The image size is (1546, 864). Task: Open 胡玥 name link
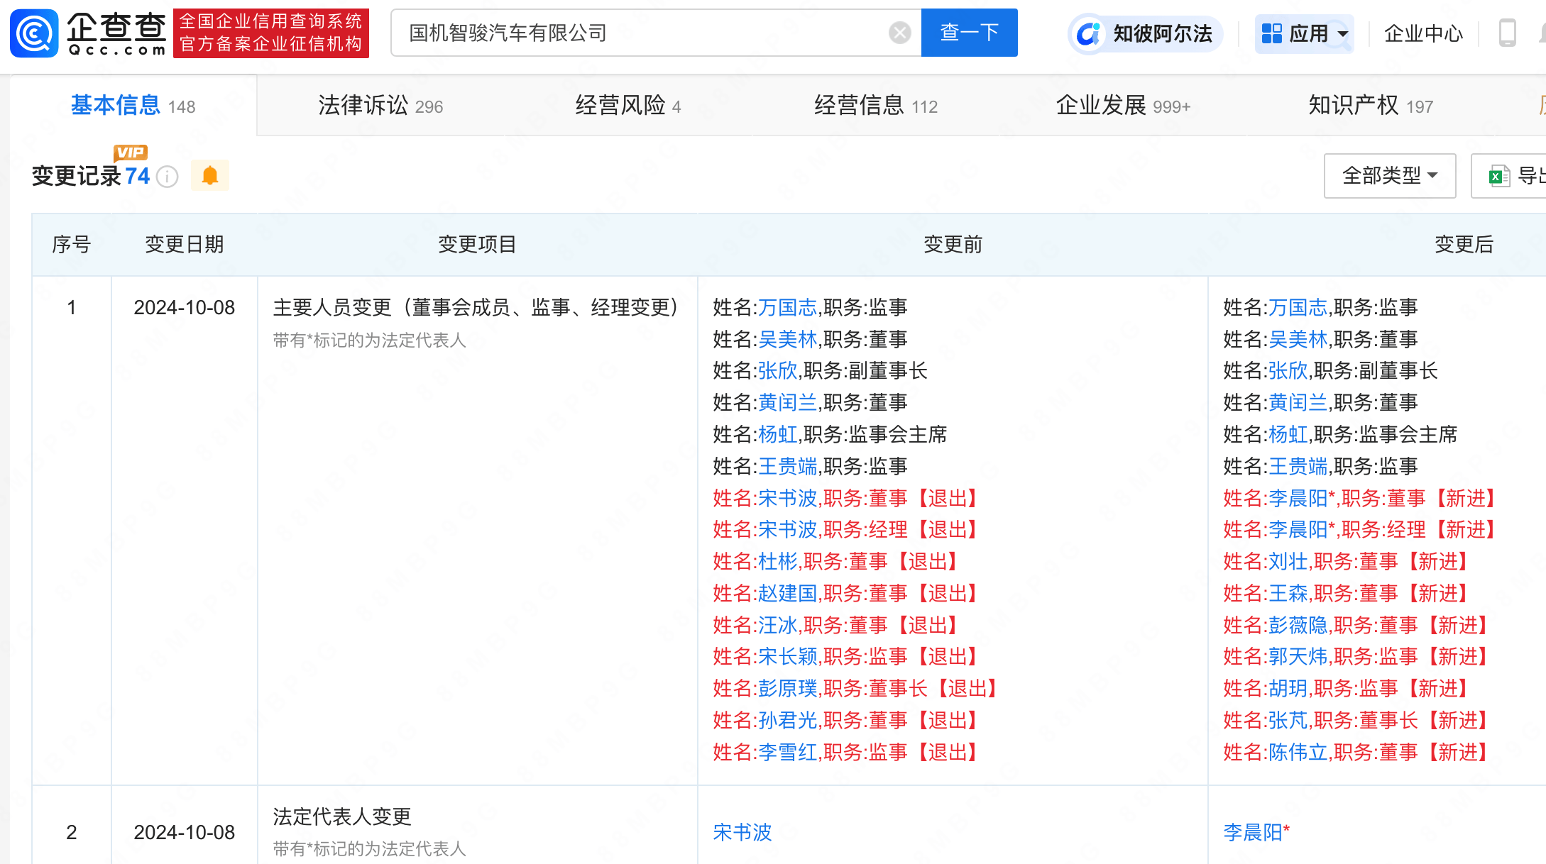click(1288, 688)
